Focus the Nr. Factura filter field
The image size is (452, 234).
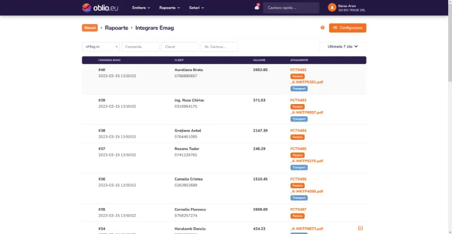[x=219, y=47]
